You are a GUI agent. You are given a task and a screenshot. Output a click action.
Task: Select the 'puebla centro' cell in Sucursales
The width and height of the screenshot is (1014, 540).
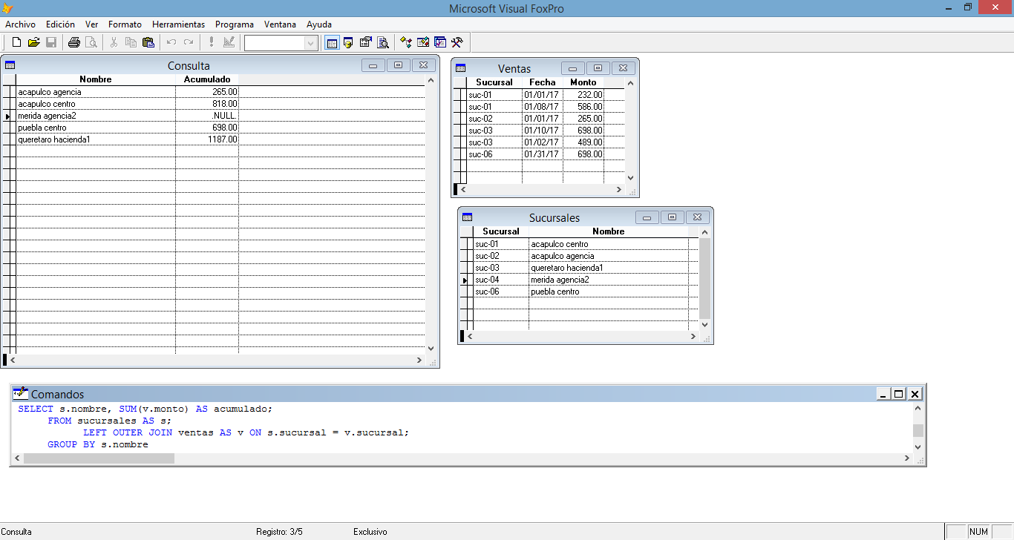pos(609,292)
